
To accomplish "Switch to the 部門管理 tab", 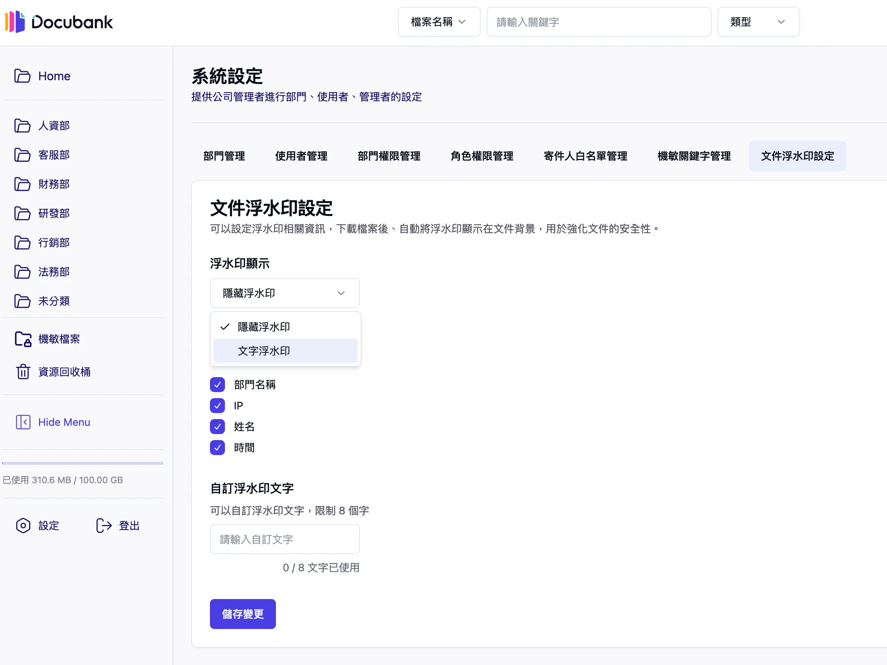I will pyautogui.click(x=224, y=156).
